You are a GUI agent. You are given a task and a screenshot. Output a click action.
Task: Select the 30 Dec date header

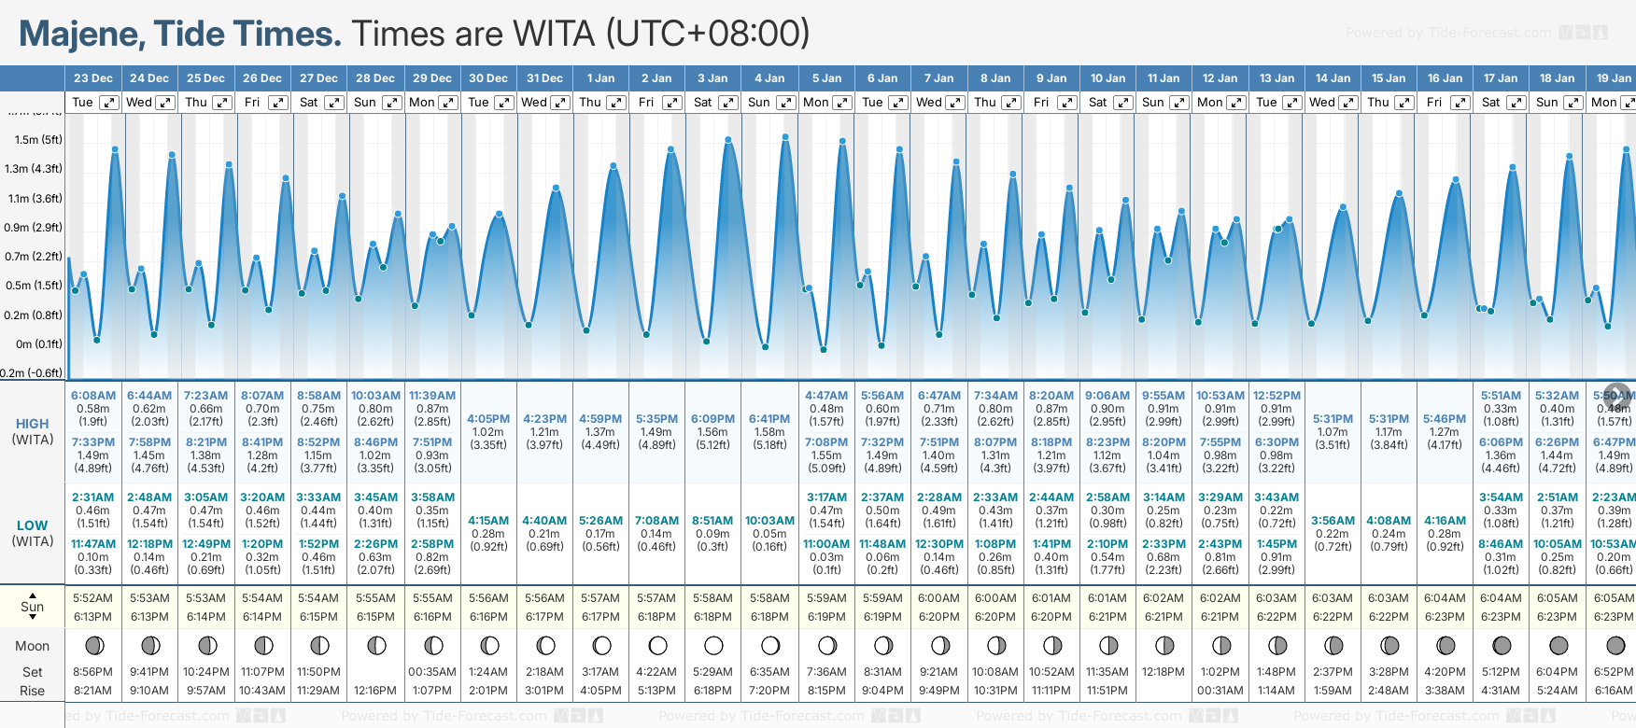(x=488, y=78)
